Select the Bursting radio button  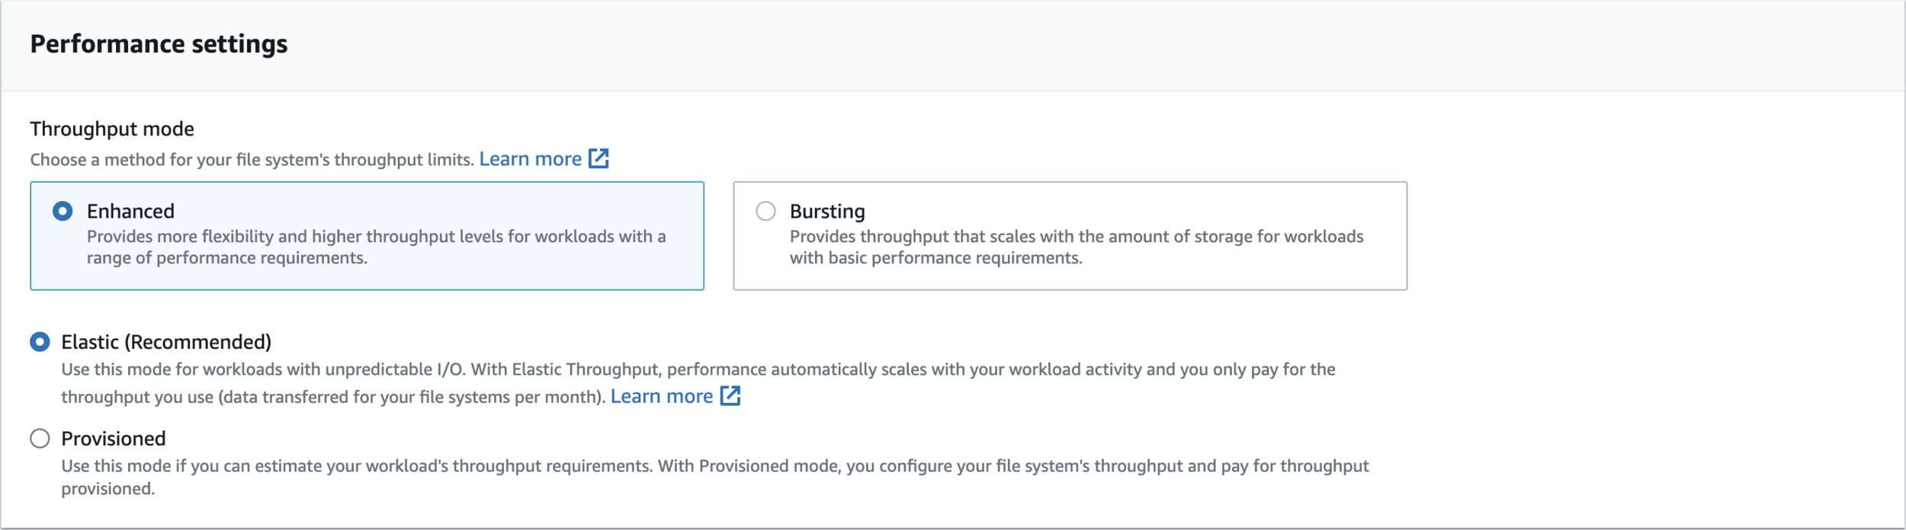[765, 211]
